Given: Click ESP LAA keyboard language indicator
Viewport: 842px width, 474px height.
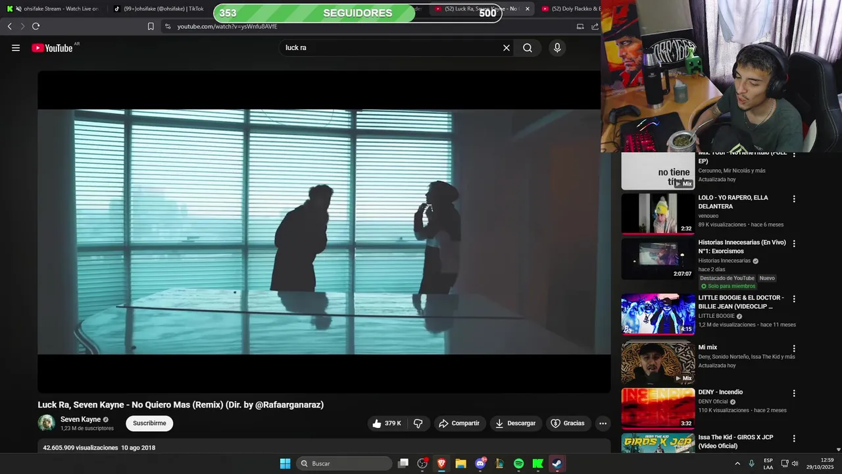Looking at the screenshot, I should coord(768,463).
